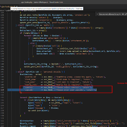Viewport: 127px width, 127px height.
Task: Open the "public" breadcrumb segment
Action: tap(9, 10)
